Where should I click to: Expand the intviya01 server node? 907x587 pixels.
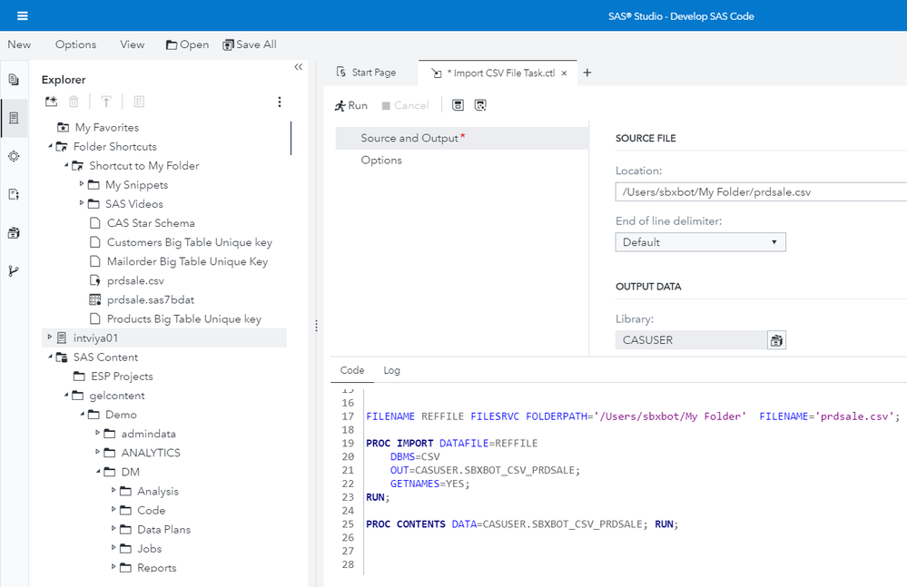coord(50,338)
